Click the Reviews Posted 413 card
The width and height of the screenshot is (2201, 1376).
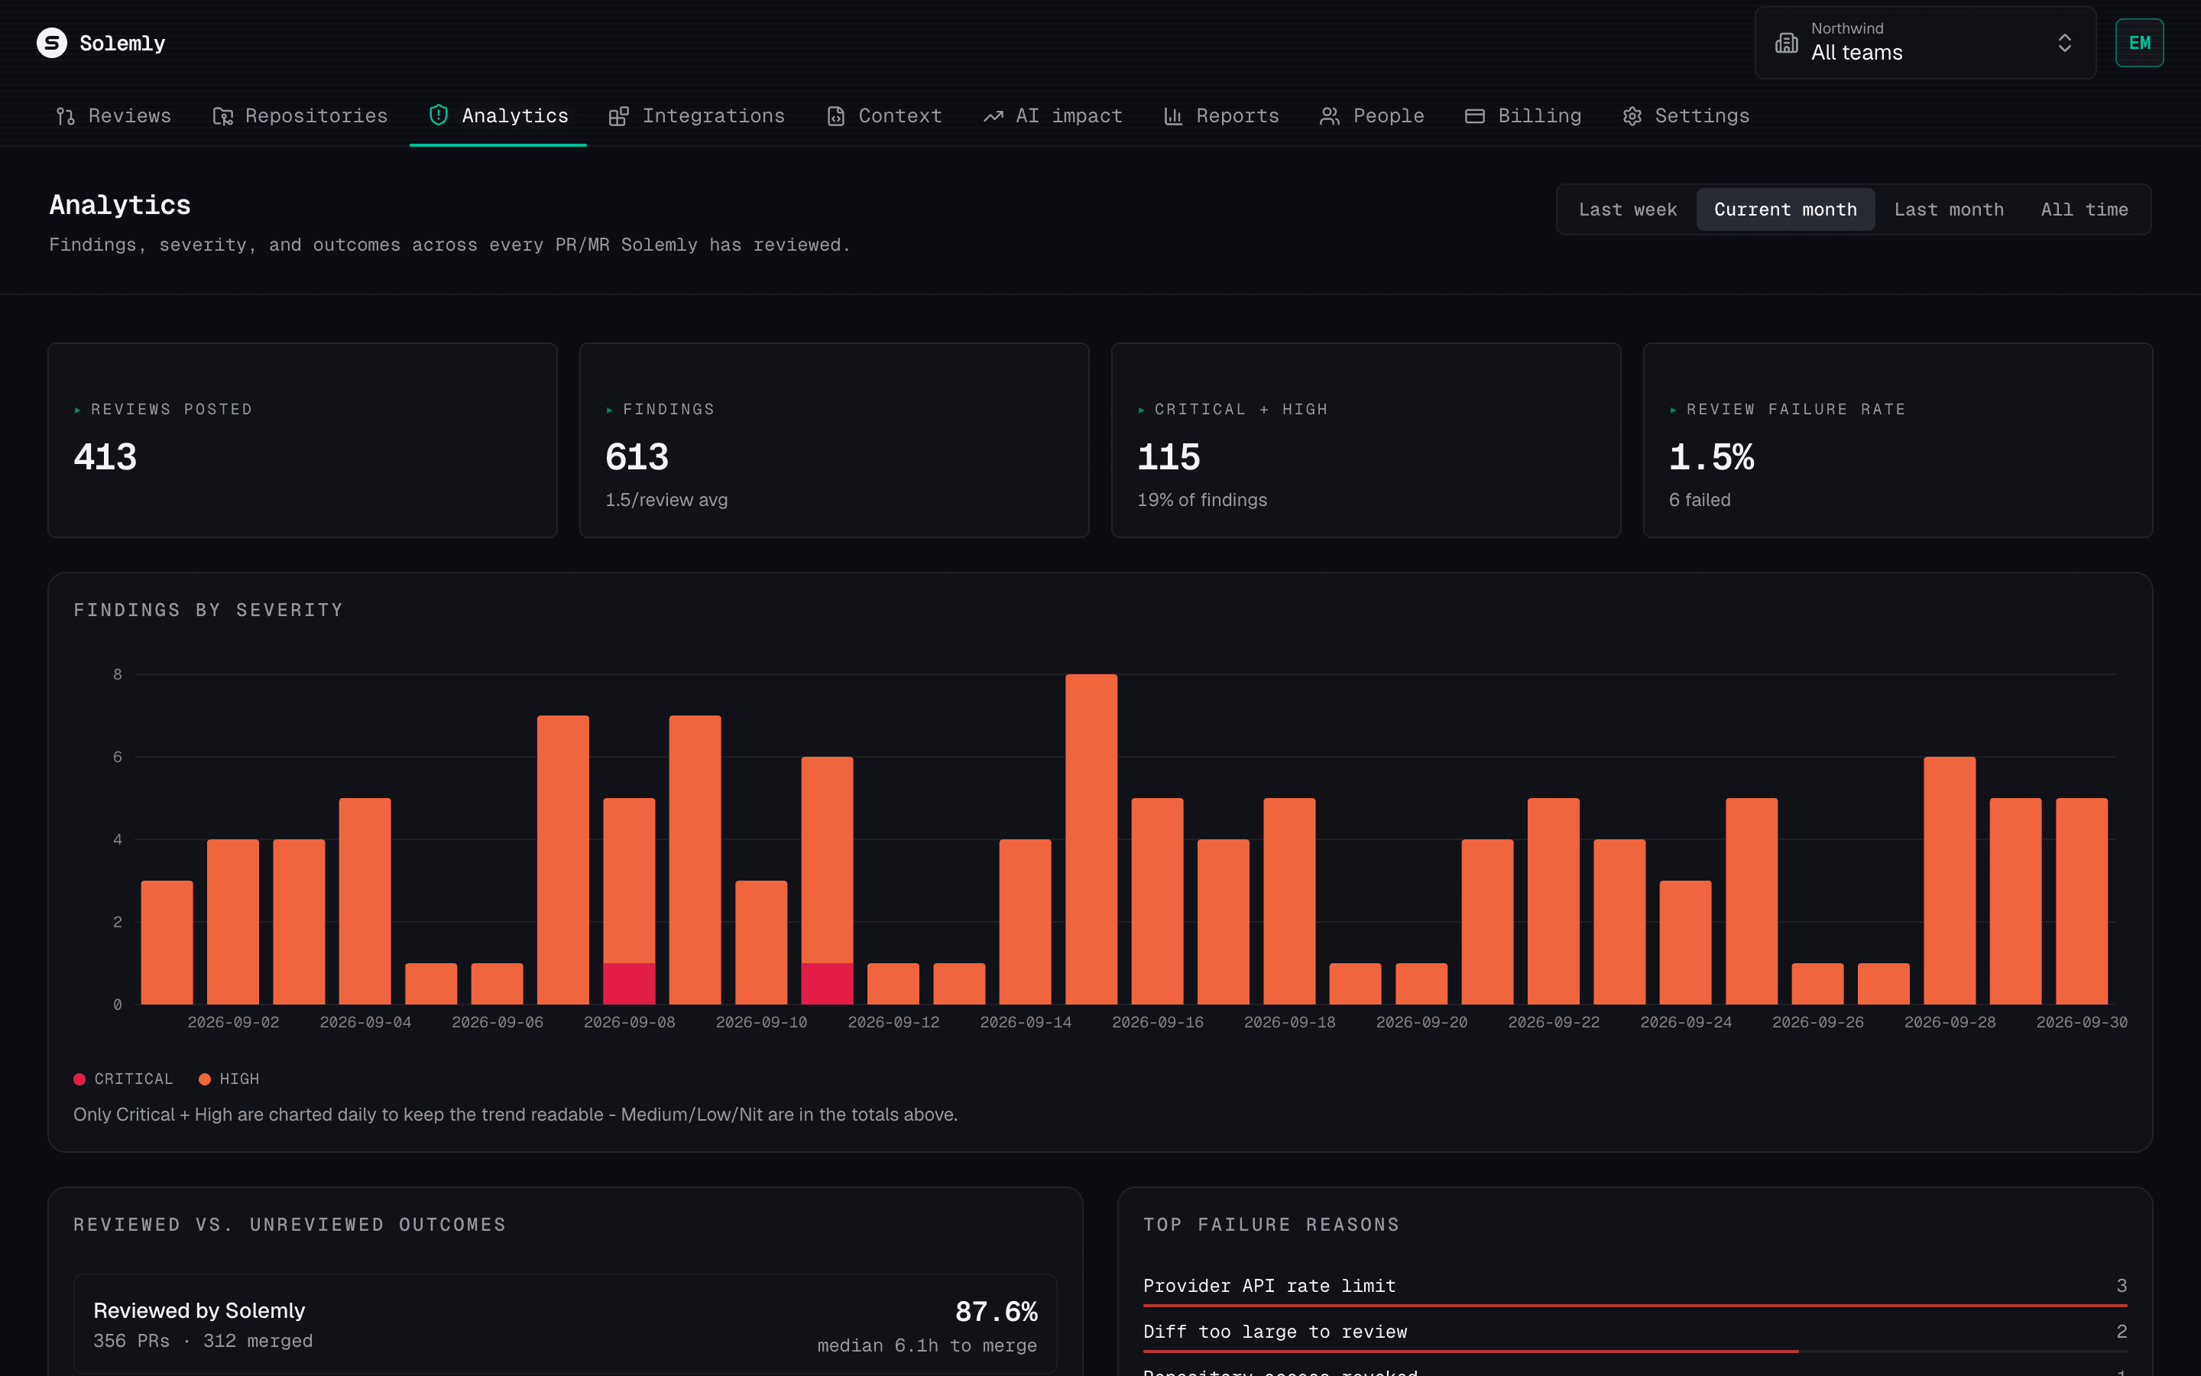coord(303,440)
